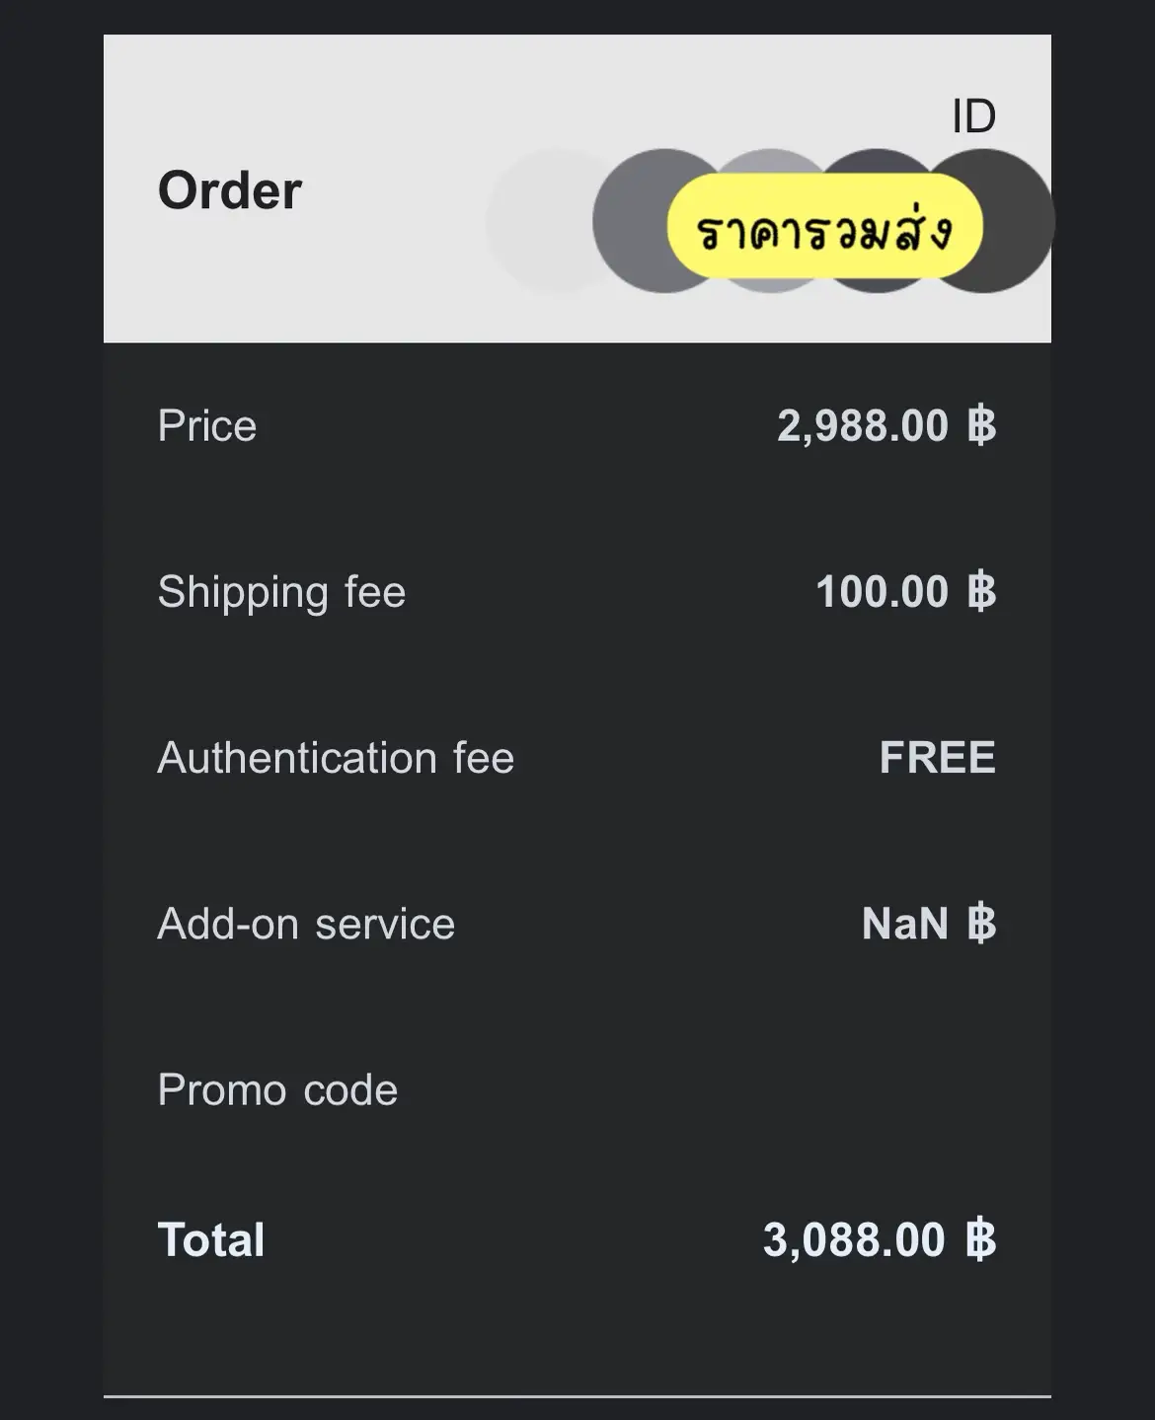Open the Promo code row
Image resolution: width=1155 pixels, height=1420 pixels.
[x=277, y=1090]
